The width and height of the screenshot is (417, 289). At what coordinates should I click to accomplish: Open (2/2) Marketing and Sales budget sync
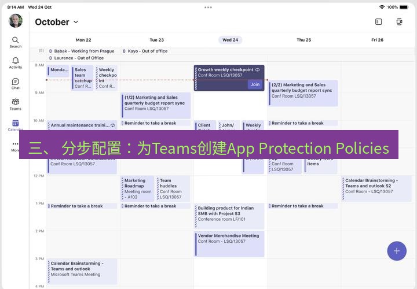click(x=303, y=93)
